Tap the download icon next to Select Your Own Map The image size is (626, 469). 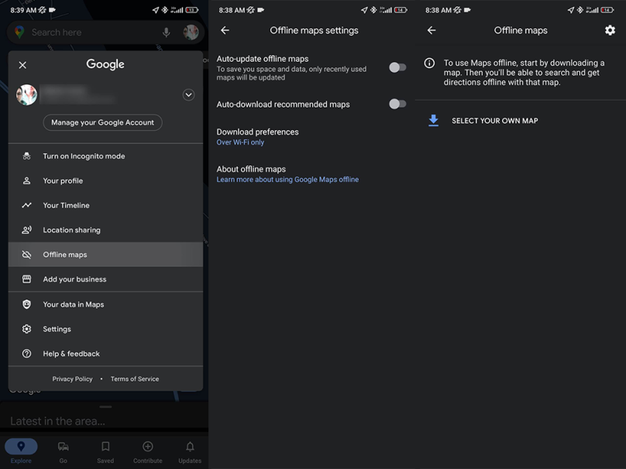click(433, 120)
